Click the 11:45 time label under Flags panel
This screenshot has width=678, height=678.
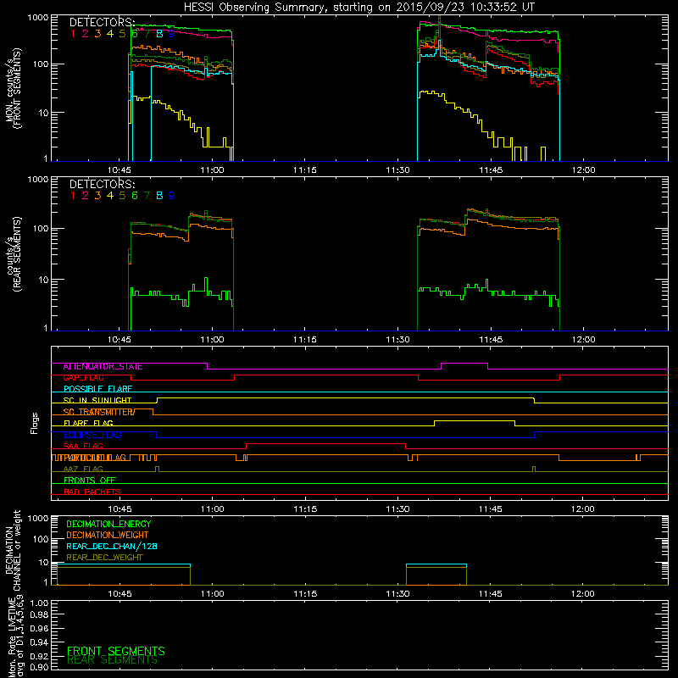491,509
